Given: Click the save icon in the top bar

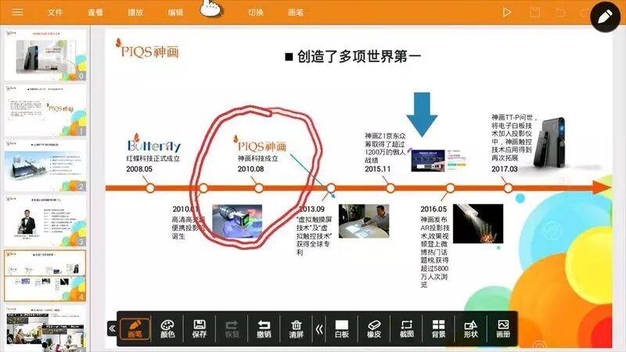Looking at the screenshot, I should [x=534, y=13].
